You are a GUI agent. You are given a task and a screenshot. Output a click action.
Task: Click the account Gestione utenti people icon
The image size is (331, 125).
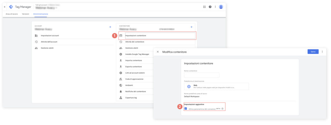[x=36, y=48]
